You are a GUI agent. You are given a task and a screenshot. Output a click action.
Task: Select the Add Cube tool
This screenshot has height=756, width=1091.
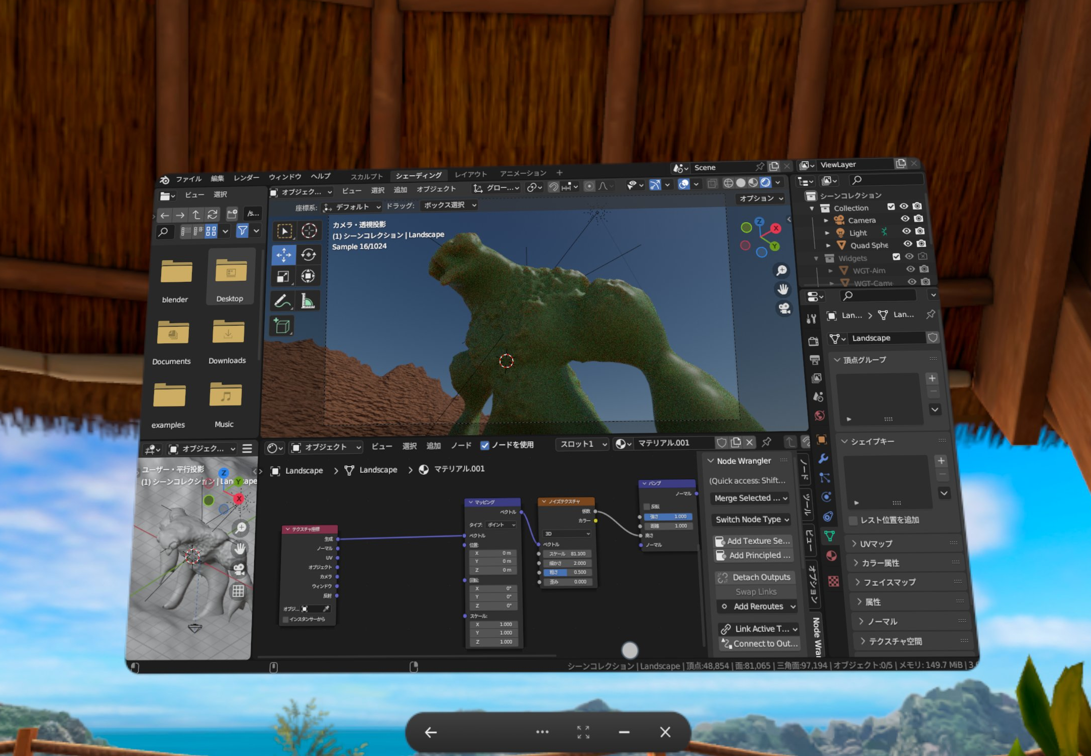click(x=283, y=326)
